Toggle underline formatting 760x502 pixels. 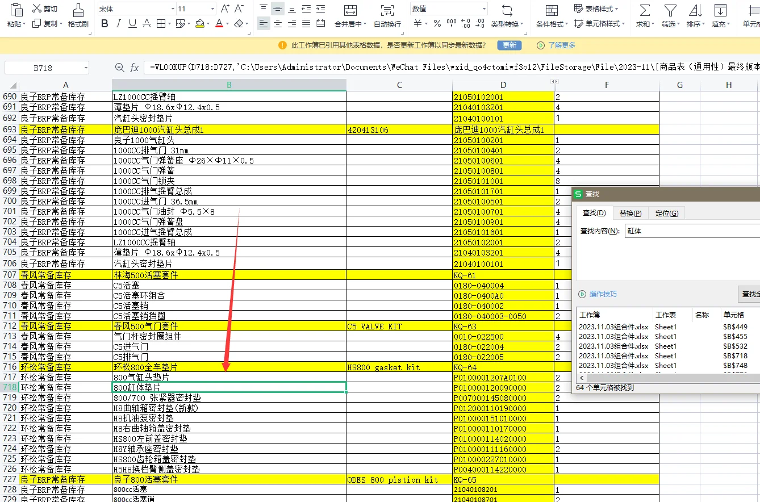point(132,23)
